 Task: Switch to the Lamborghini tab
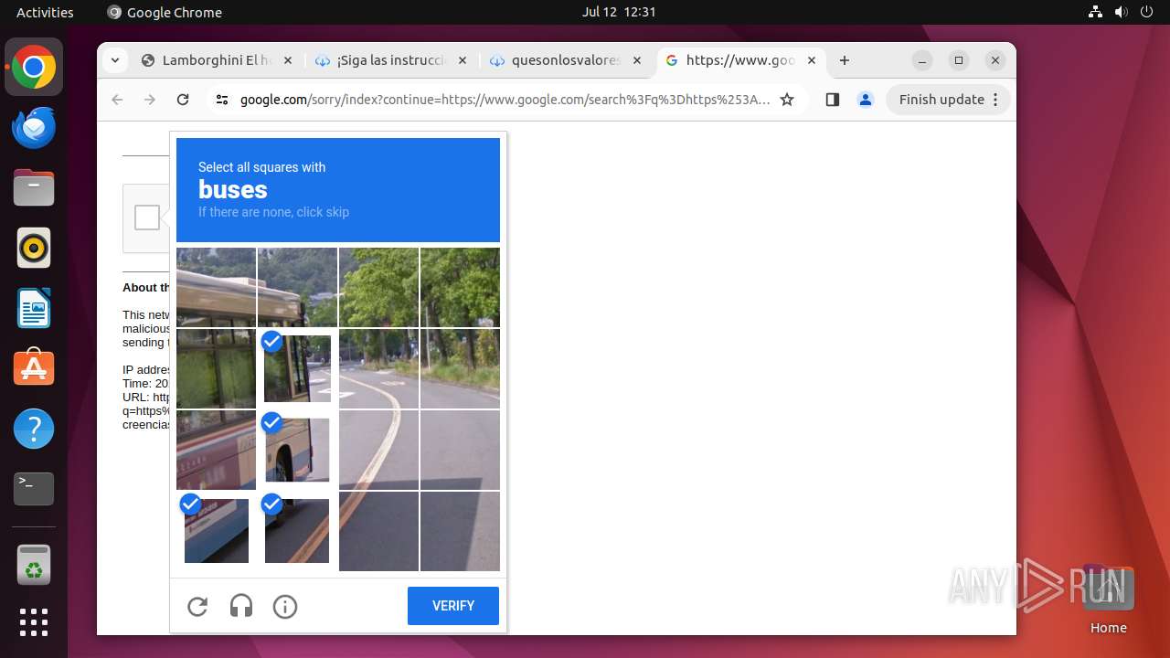tap(217, 60)
